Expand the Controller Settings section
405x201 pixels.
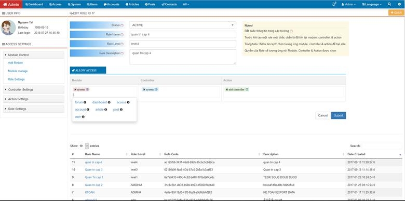click(x=34, y=90)
